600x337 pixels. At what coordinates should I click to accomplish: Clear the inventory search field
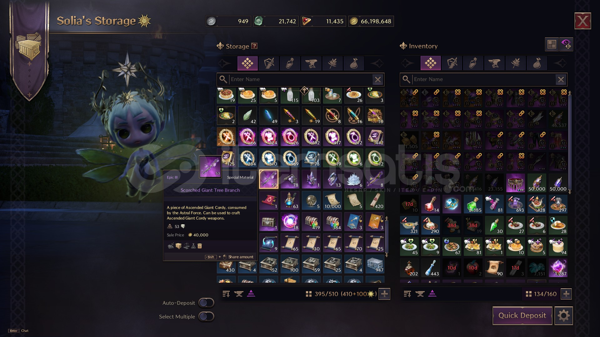561,80
